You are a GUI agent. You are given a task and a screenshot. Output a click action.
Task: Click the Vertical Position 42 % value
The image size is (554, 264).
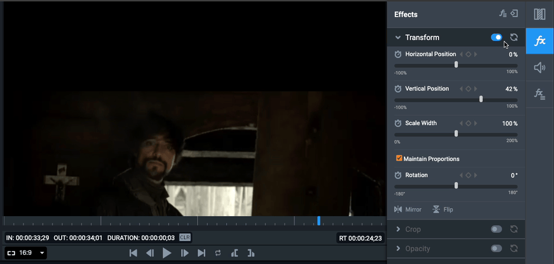pyautogui.click(x=511, y=89)
